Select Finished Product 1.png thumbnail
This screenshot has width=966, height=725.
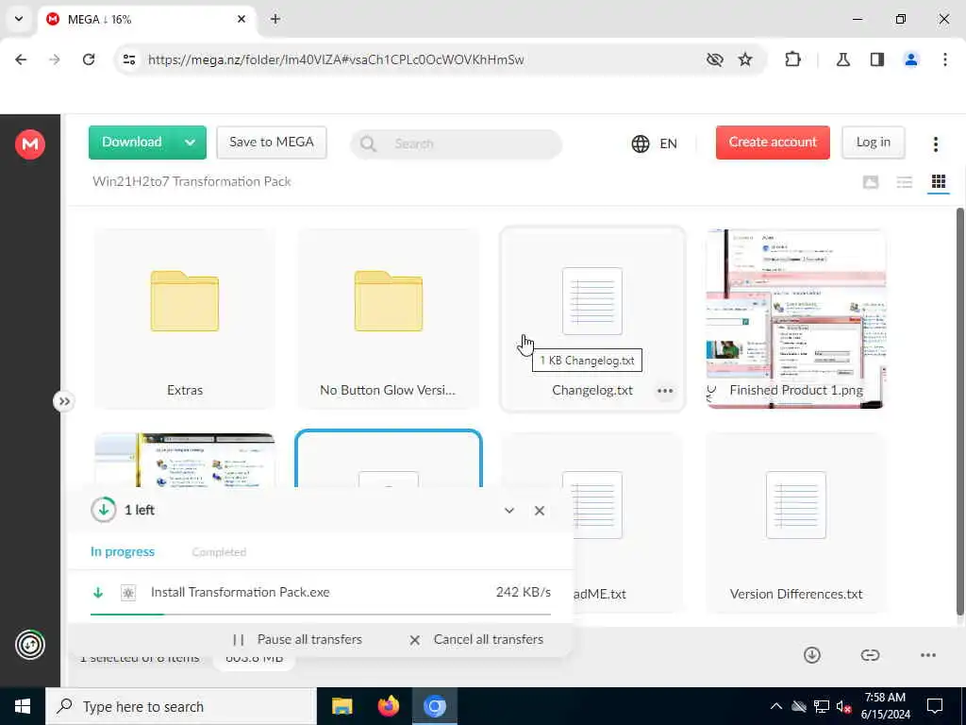point(796,319)
